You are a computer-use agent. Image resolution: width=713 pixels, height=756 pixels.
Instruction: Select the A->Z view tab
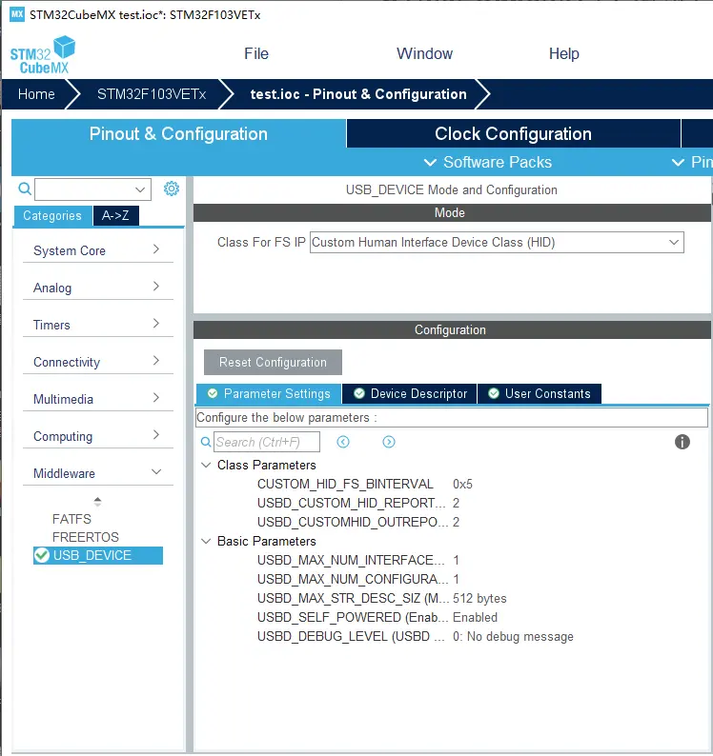pos(115,215)
